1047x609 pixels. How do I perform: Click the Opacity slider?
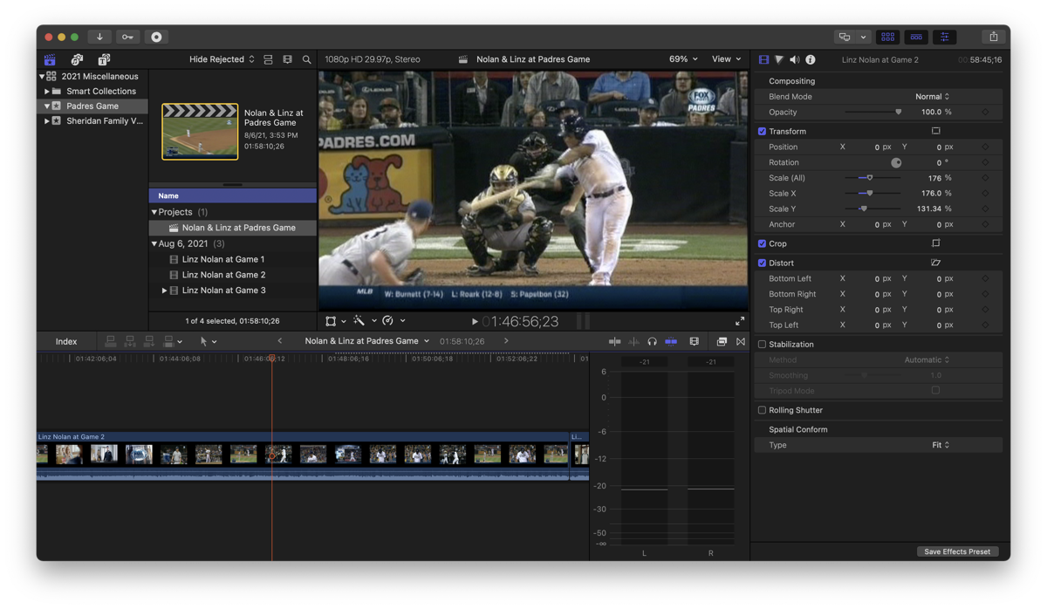pyautogui.click(x=872, y=113)
